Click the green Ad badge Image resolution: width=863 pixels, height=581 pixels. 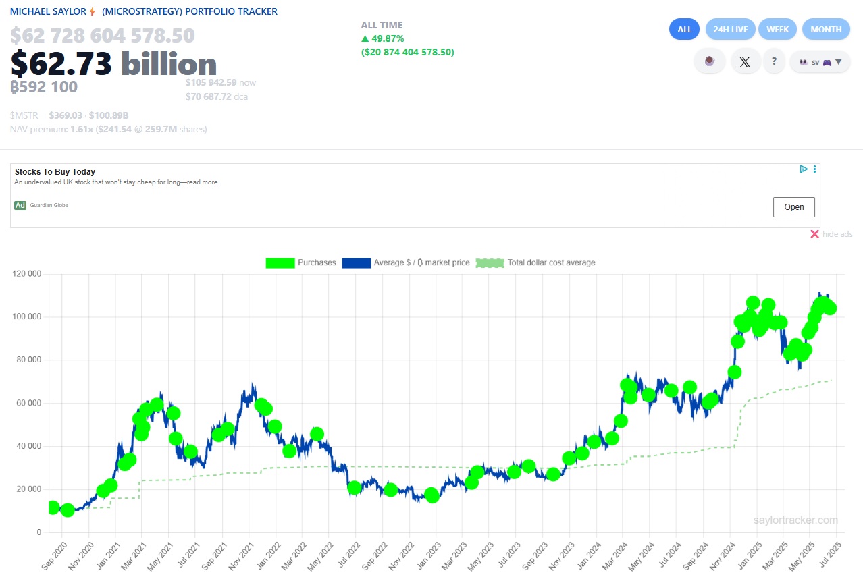point(20,205)
